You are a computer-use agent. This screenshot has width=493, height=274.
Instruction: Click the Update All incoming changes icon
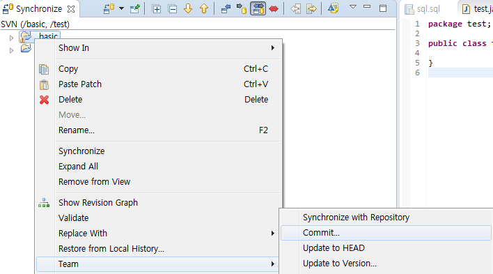click(x=295, y=9)
